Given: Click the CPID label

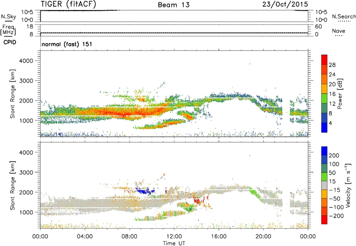Looking at the screenshot, I should (x=10, y=42).
